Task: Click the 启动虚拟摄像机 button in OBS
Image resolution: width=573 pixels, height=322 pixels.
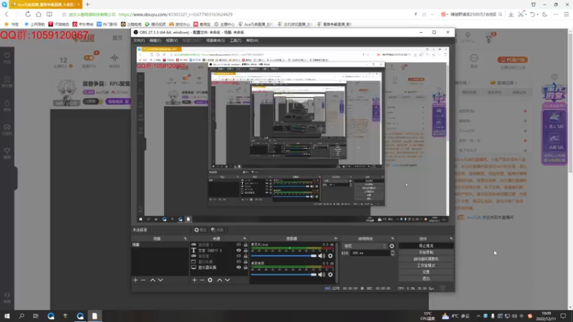Action: [426, 259]
